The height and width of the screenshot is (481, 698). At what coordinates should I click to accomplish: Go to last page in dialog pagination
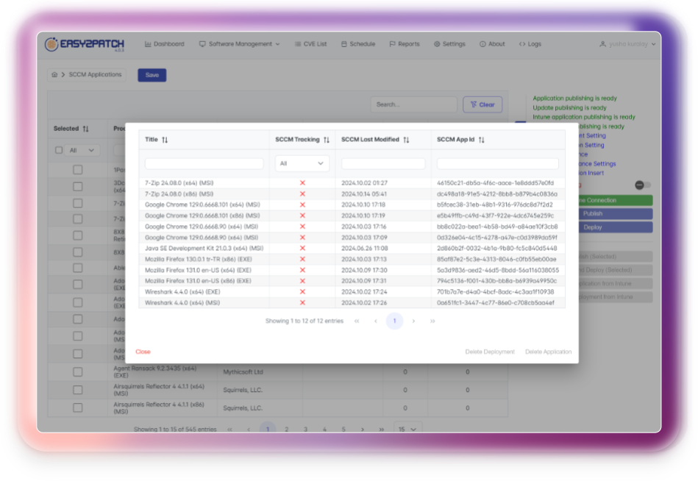click(432, 321)
